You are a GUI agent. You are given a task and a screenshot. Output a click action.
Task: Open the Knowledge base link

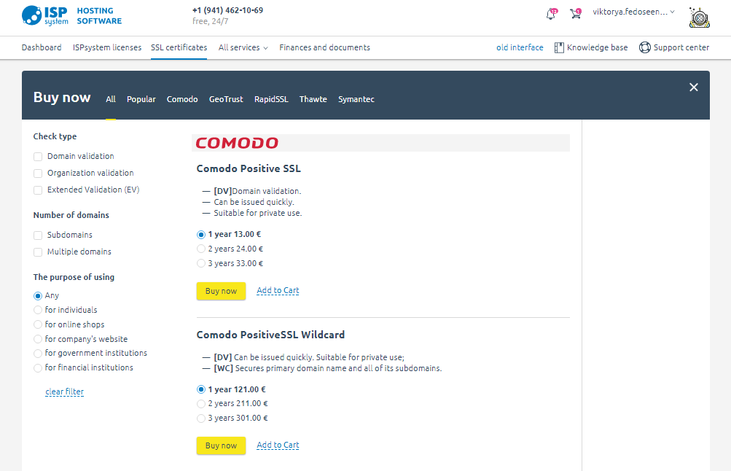[597, 47]
